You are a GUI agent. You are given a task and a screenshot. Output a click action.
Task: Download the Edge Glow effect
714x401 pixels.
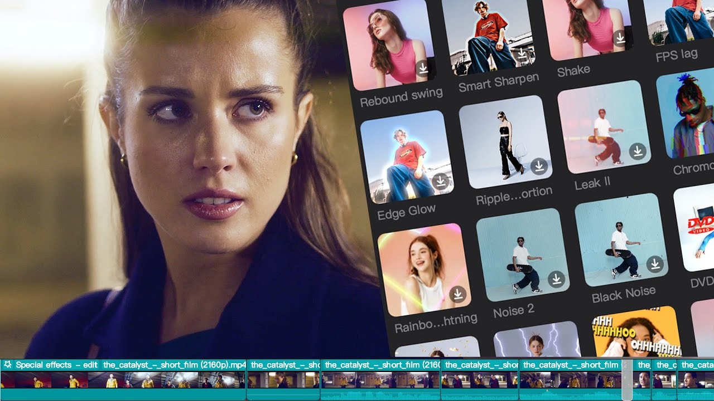click(x=441, y=182)
